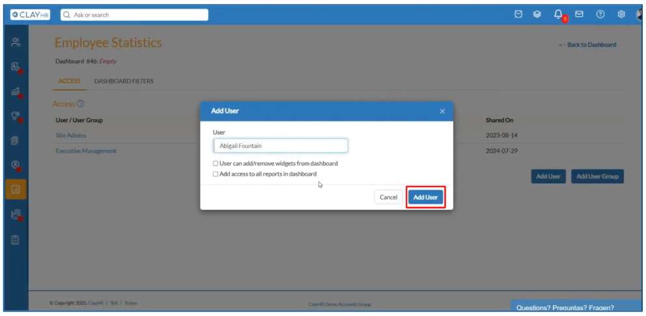646x316 pixels.
Task: Check 'Add access to all reports in dashboard'
Action: (x=216, y=174)
